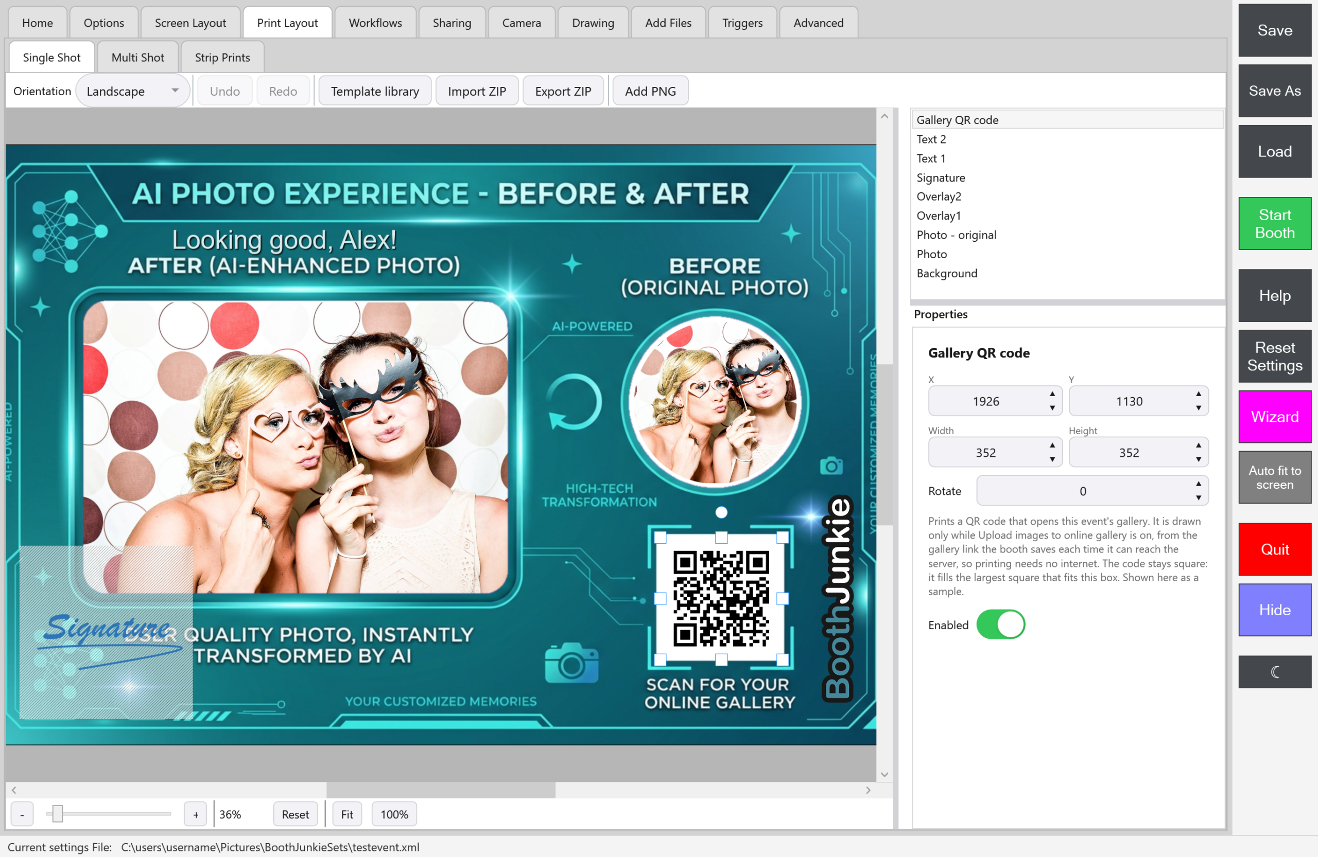Select the Multi Shot sub-tab
The width and height of the screenshot is (1318, 857).
pyautogui.click(x=138, y=58)
